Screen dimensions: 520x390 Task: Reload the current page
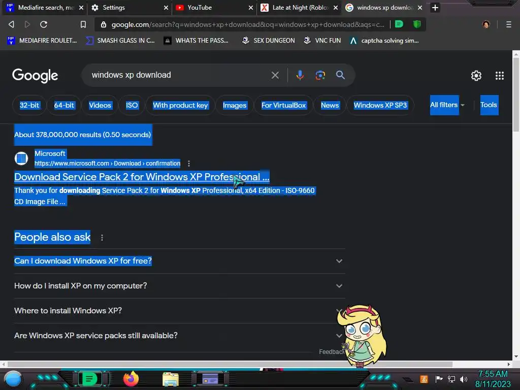point(44,24)
